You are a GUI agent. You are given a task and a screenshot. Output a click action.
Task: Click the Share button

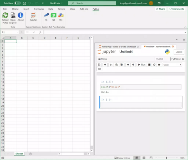tap(161, 9)
